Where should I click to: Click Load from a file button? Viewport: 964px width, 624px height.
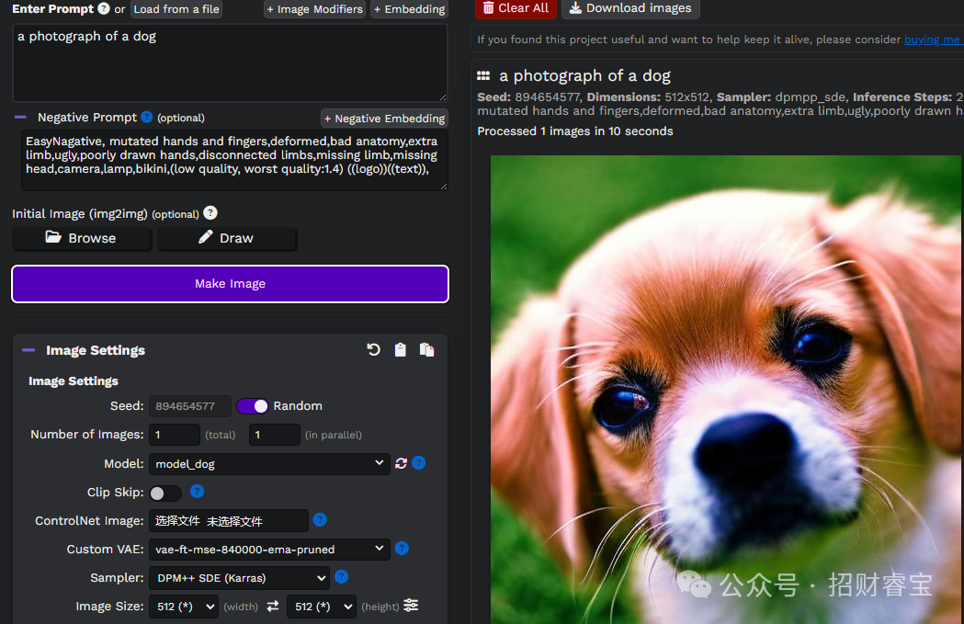click(x=176, y=9)
